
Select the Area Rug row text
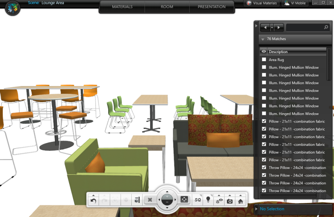[x=276, y=60]
